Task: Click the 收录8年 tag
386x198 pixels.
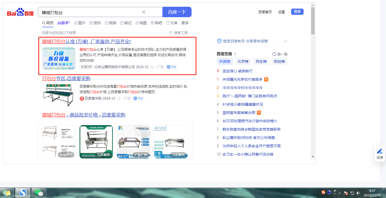Action: [x=86, y=67]
